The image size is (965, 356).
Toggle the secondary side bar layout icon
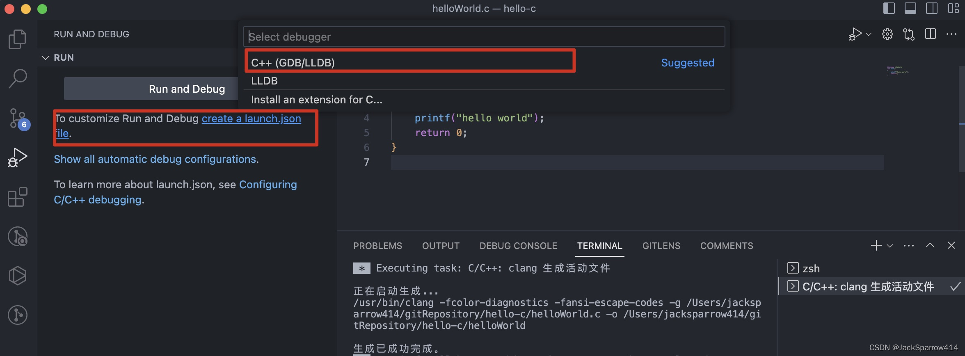(932, 8)
